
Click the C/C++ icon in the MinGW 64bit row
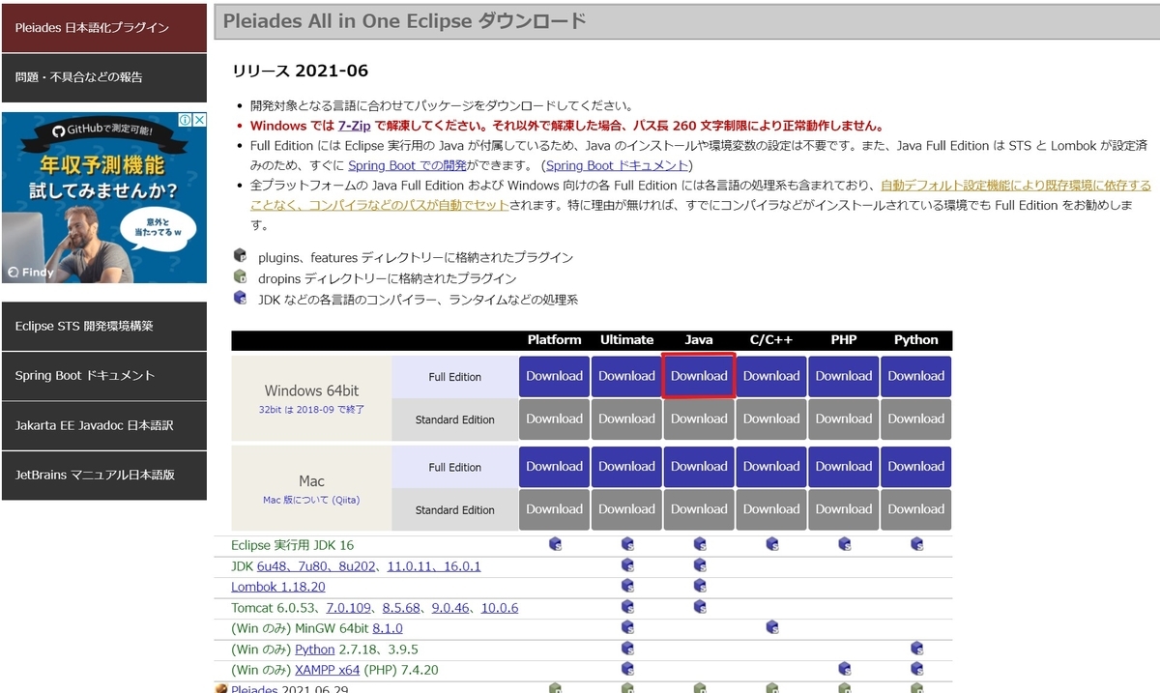[x=771, y=628]
